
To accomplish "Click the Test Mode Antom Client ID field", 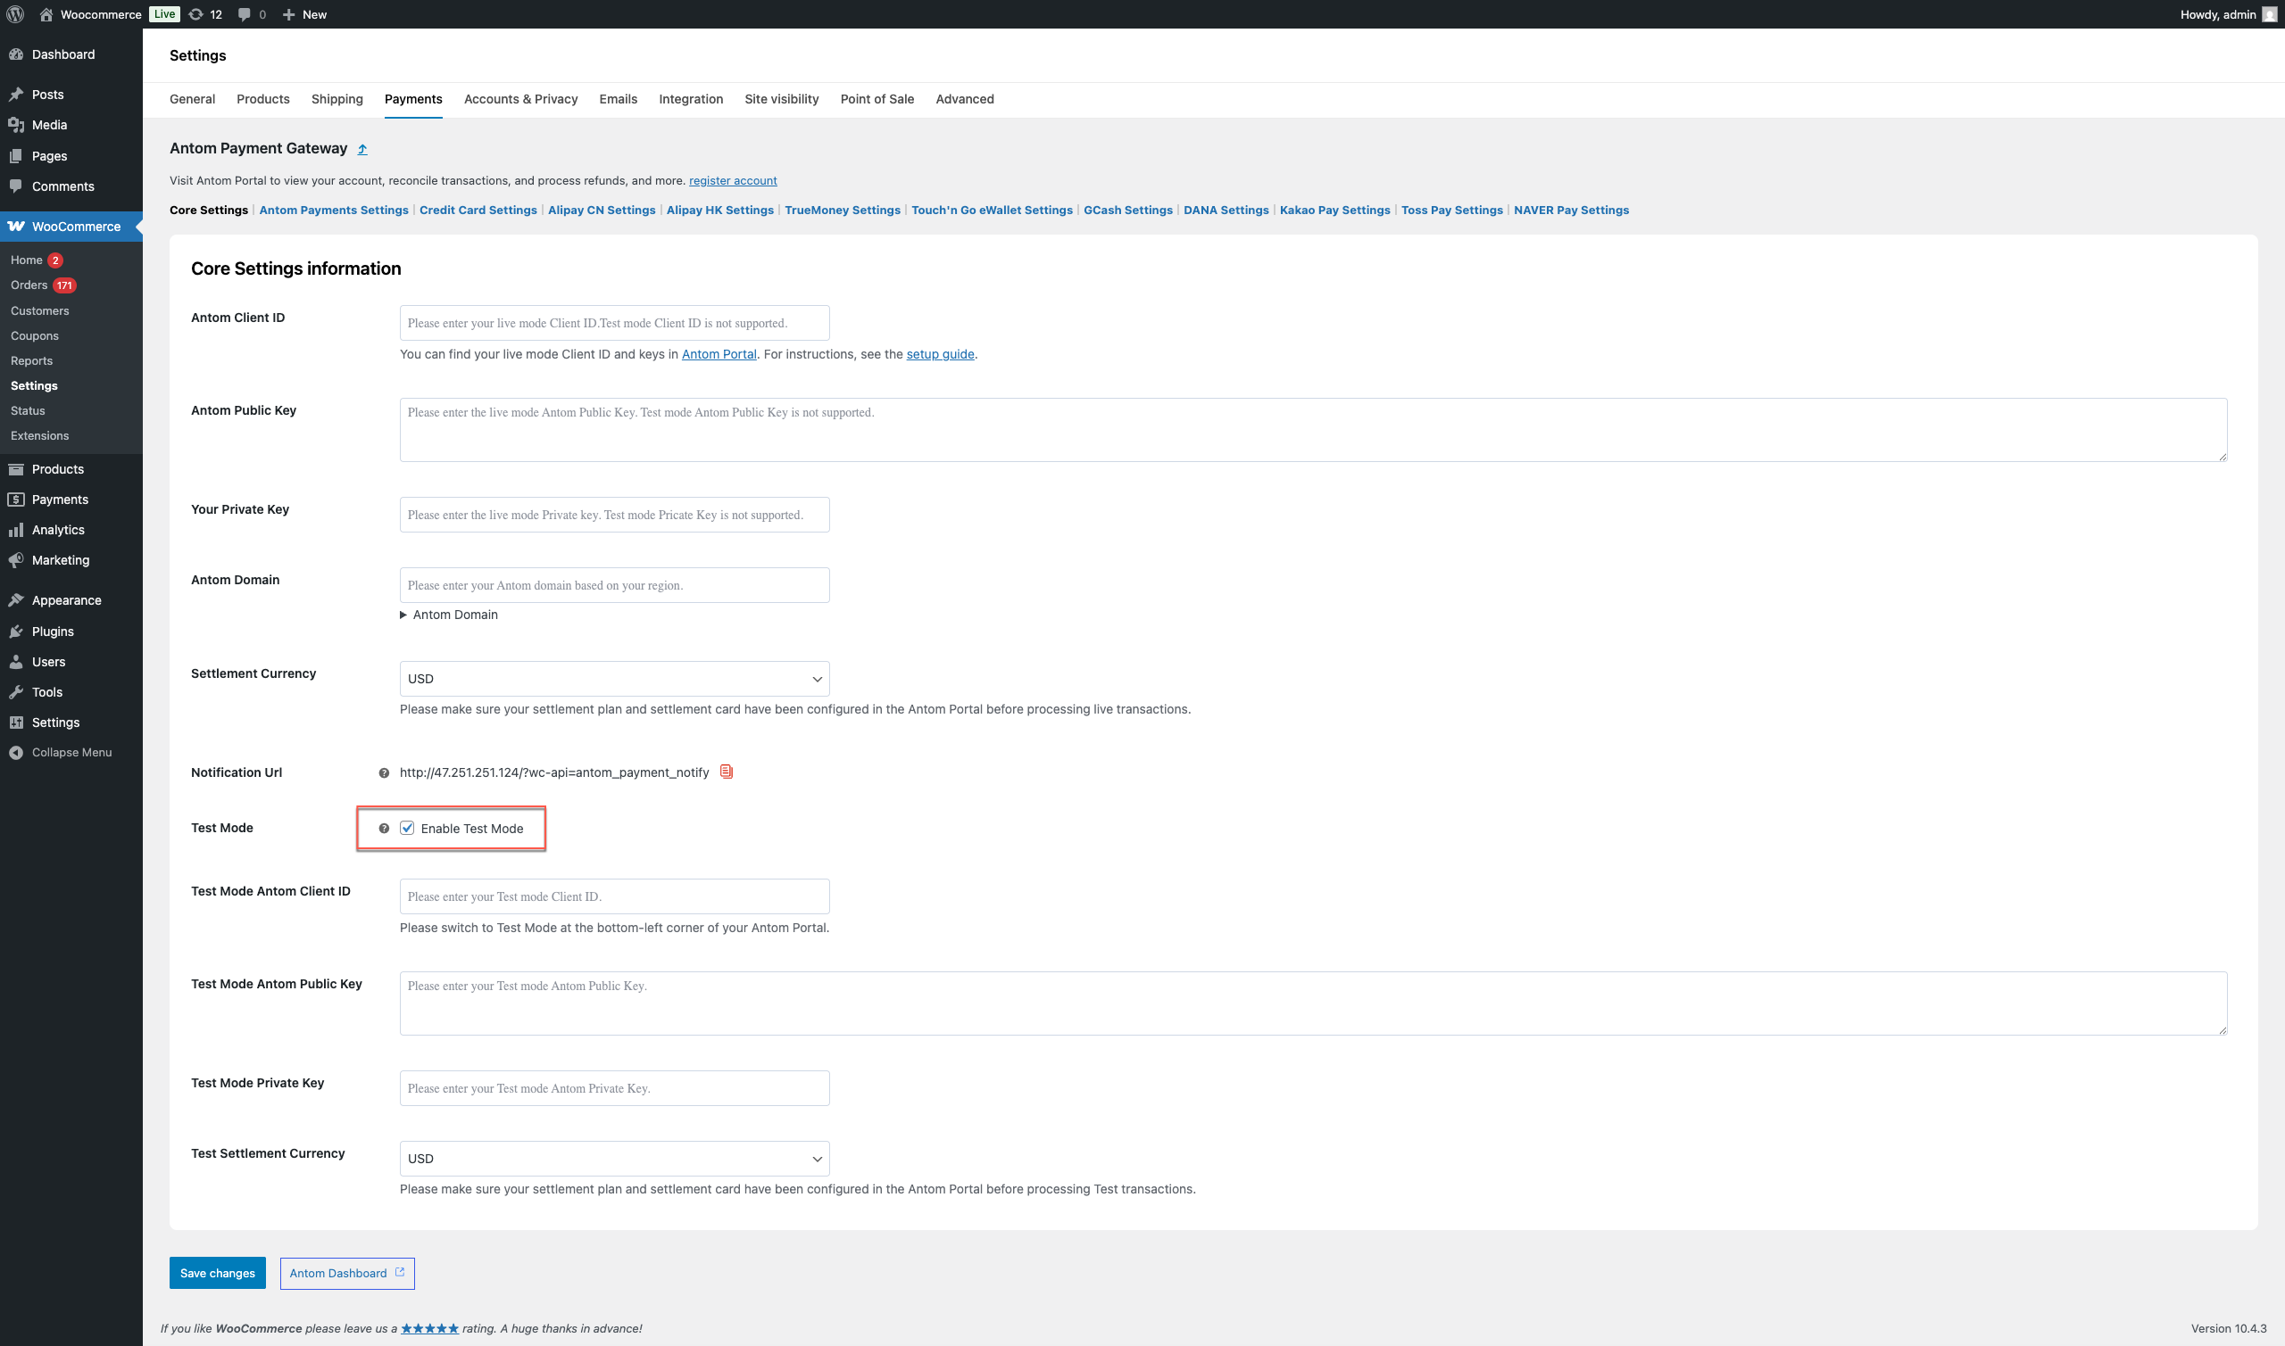I will pos(614,896).
